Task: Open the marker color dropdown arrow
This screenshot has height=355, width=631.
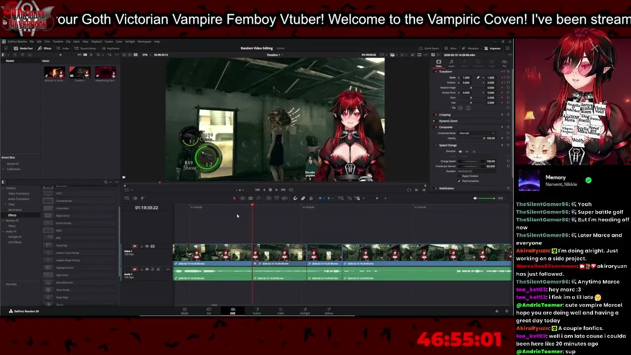Action: [332, 198]
